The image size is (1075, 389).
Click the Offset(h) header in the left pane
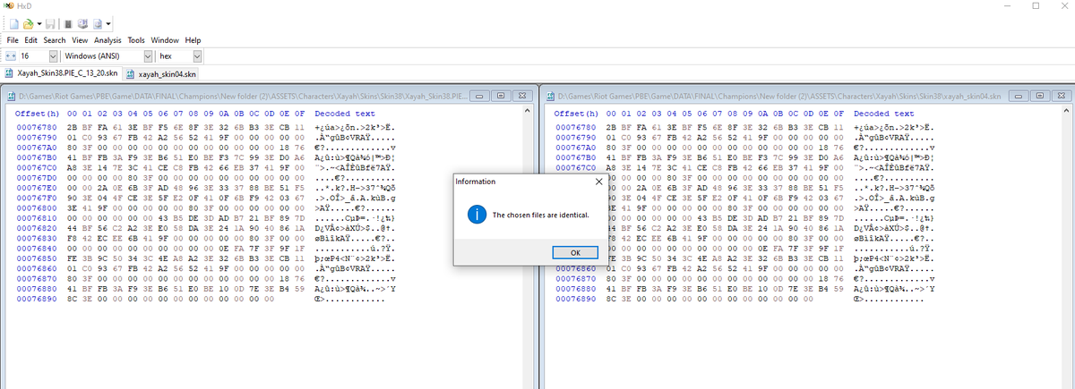[x=38, y=114]
